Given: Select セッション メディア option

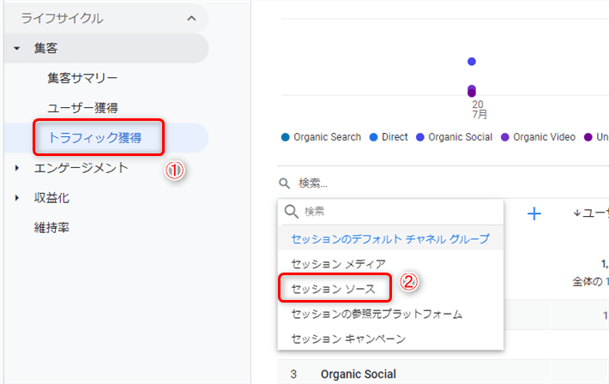Looking at the screenshot, I should tap(390, 264).
